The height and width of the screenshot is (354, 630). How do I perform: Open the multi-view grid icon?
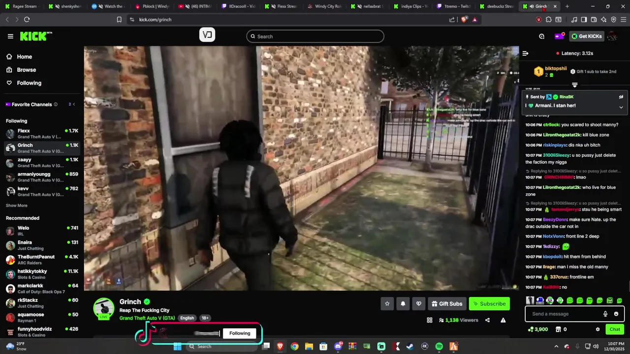pos(429,320)
